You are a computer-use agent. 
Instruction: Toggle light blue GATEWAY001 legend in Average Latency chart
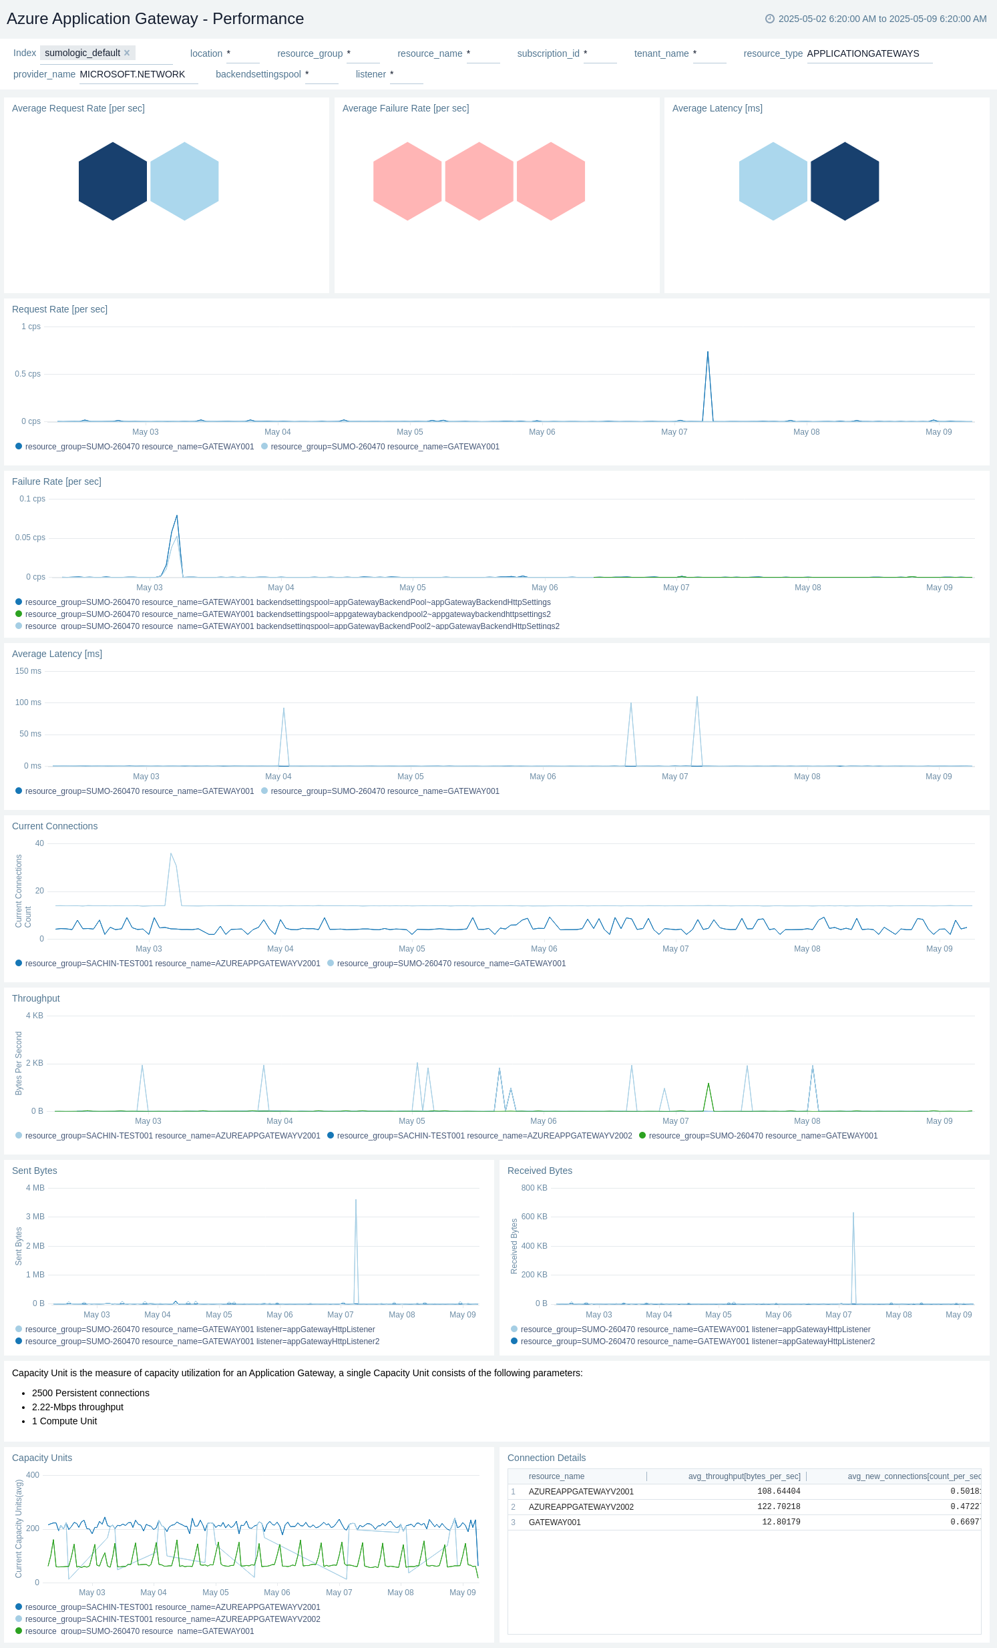(x=380, y=791)
